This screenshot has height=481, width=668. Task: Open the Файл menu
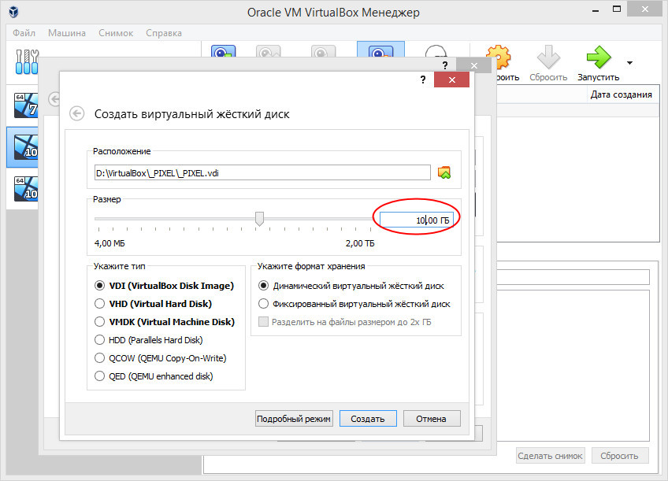point(24,33)
